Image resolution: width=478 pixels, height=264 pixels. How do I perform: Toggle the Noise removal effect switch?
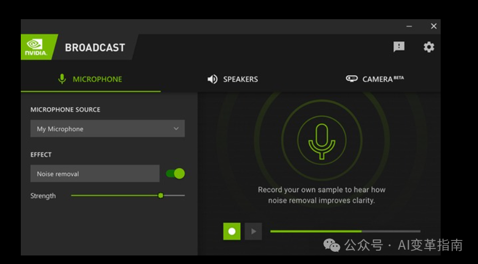[x=176, y=174]
